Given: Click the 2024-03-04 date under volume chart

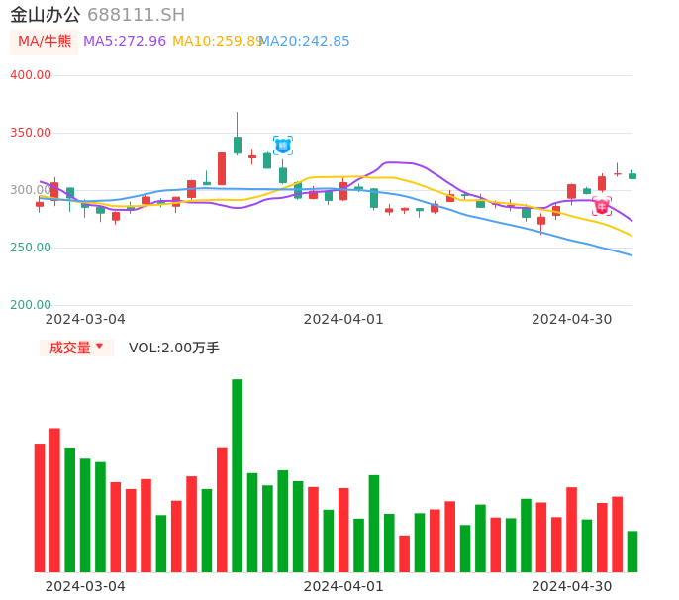Looking at the screenshot, I should 85,587.
